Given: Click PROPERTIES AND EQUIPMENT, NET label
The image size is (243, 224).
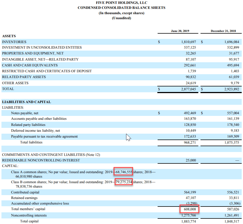Looking at the screenshot, I should (33, 53).
